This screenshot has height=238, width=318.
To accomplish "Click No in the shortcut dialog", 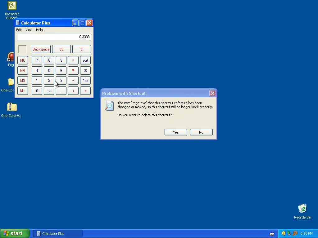I will [201, 132].
